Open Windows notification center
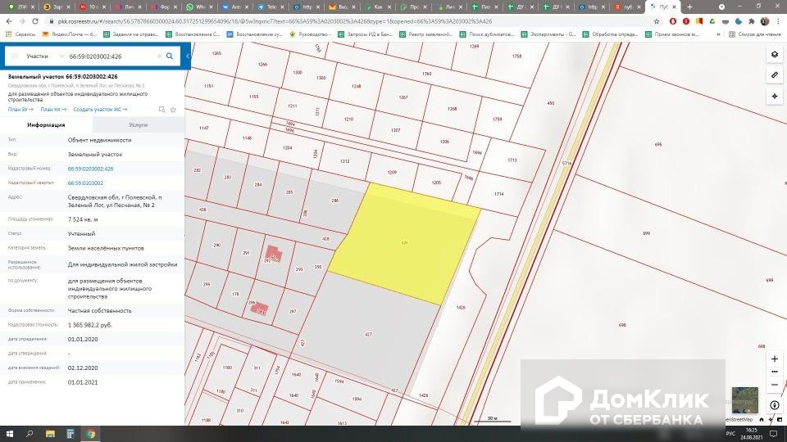Screen dimensions: 787x442 point(773,434)
